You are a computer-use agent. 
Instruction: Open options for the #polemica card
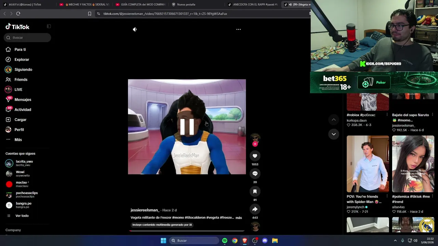(433, 196)
